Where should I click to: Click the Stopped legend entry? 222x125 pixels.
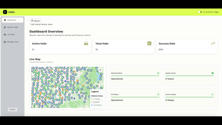95,102
